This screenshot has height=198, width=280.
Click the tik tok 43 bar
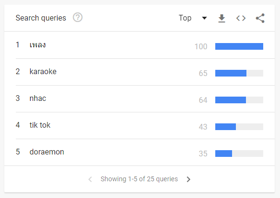(239, 127)
